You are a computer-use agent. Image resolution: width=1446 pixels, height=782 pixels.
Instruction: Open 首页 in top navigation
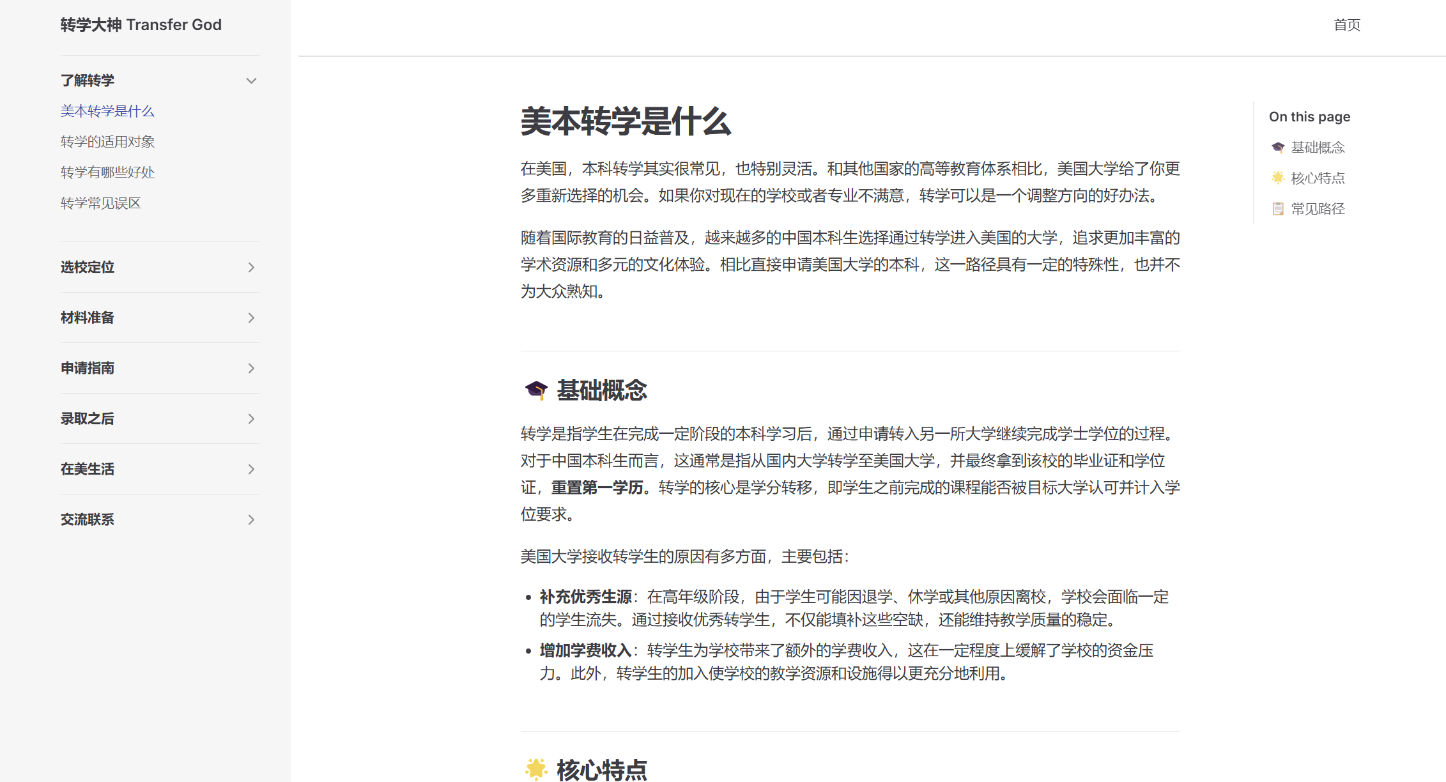1347,25
